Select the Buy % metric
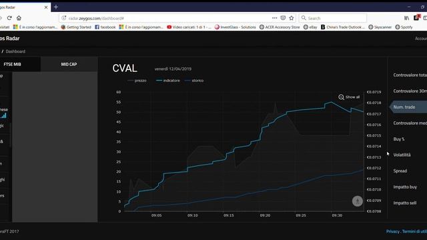Image resolution: width=427 pixels, height=240 pixels. [399, 139]
